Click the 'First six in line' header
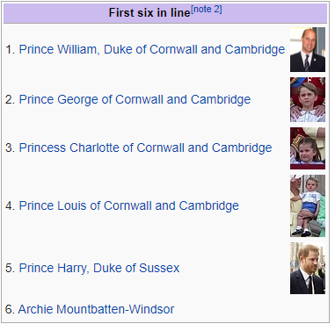This screenshot has width=335, height=324. (149, 12)
